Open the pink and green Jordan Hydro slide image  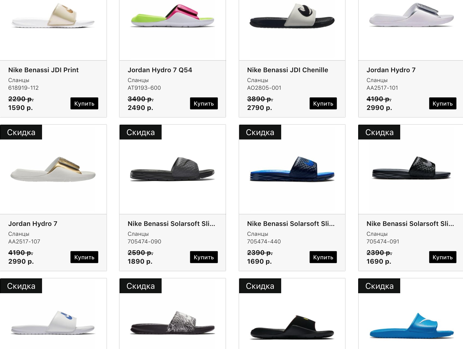(x=173, y=16)
